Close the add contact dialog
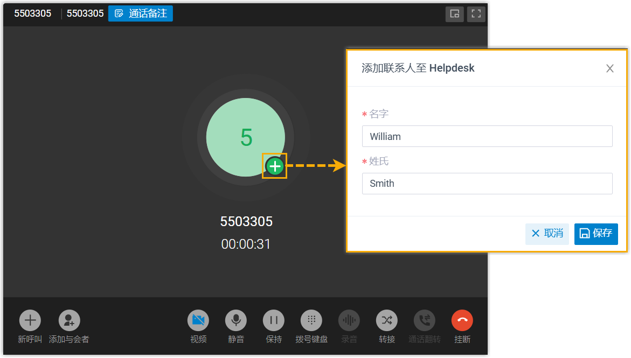Screen dimensions: 631x358 [610, 68]
